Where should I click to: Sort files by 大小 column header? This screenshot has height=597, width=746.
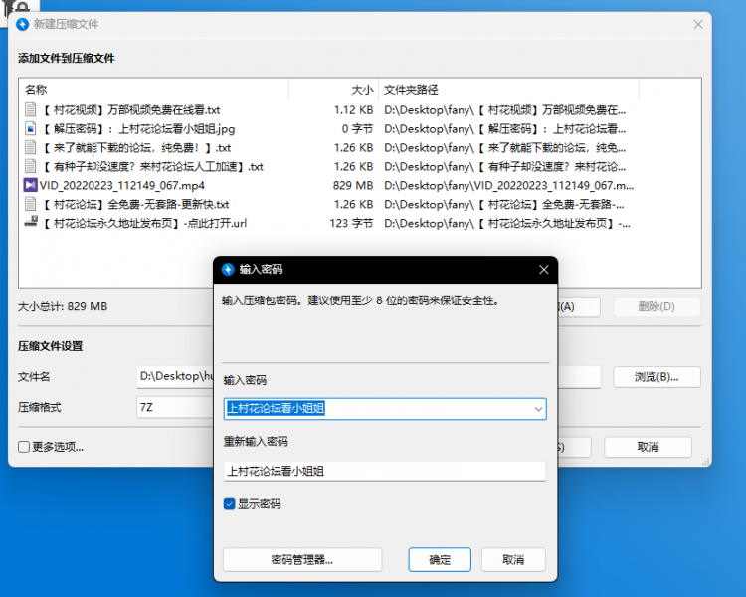(x=362, y=89)
